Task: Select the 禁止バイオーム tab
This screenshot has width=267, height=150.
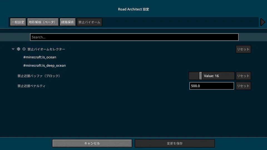Action: coord(89,22)
